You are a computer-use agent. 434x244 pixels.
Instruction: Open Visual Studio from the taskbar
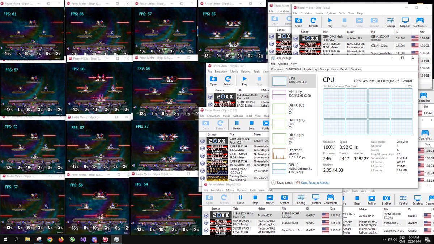point(83,239)
